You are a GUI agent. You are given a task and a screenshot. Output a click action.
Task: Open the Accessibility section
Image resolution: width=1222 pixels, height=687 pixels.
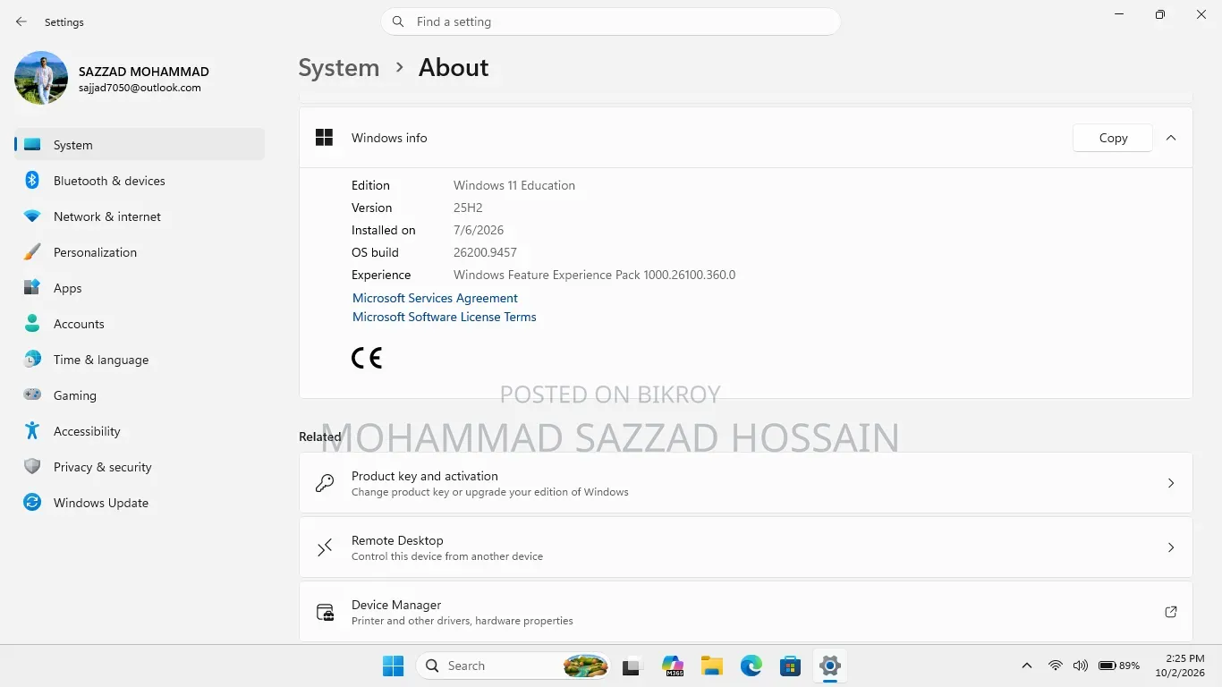[140, 431]
